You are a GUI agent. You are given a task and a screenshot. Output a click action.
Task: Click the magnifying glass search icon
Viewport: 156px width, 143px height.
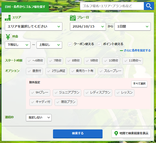point(149,6)
